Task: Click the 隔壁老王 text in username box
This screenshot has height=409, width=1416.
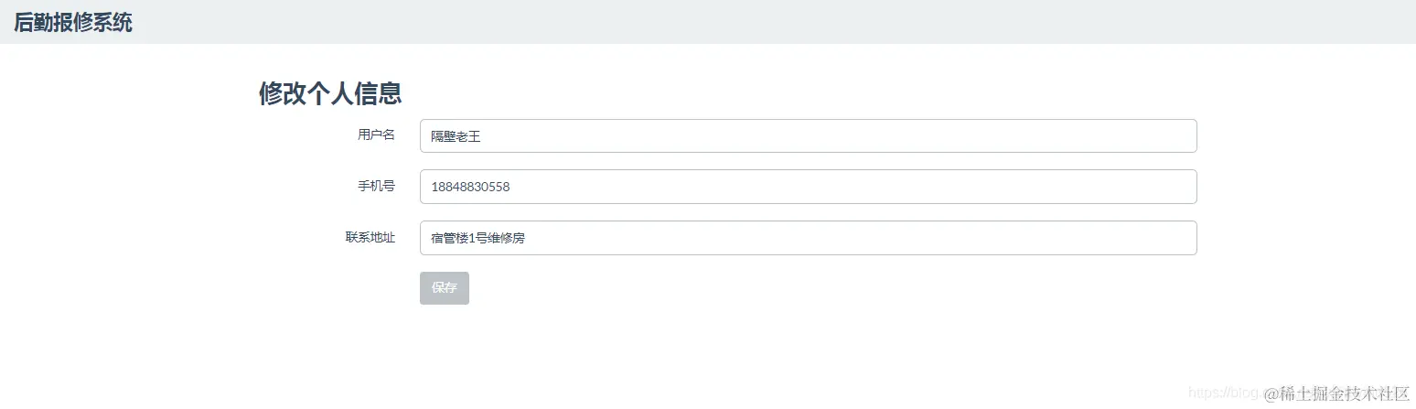Action: pyautogui.click(x=456, y=136)
